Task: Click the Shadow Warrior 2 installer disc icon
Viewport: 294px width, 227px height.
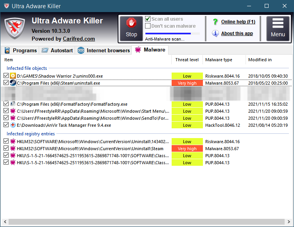Action: (13, 76)
